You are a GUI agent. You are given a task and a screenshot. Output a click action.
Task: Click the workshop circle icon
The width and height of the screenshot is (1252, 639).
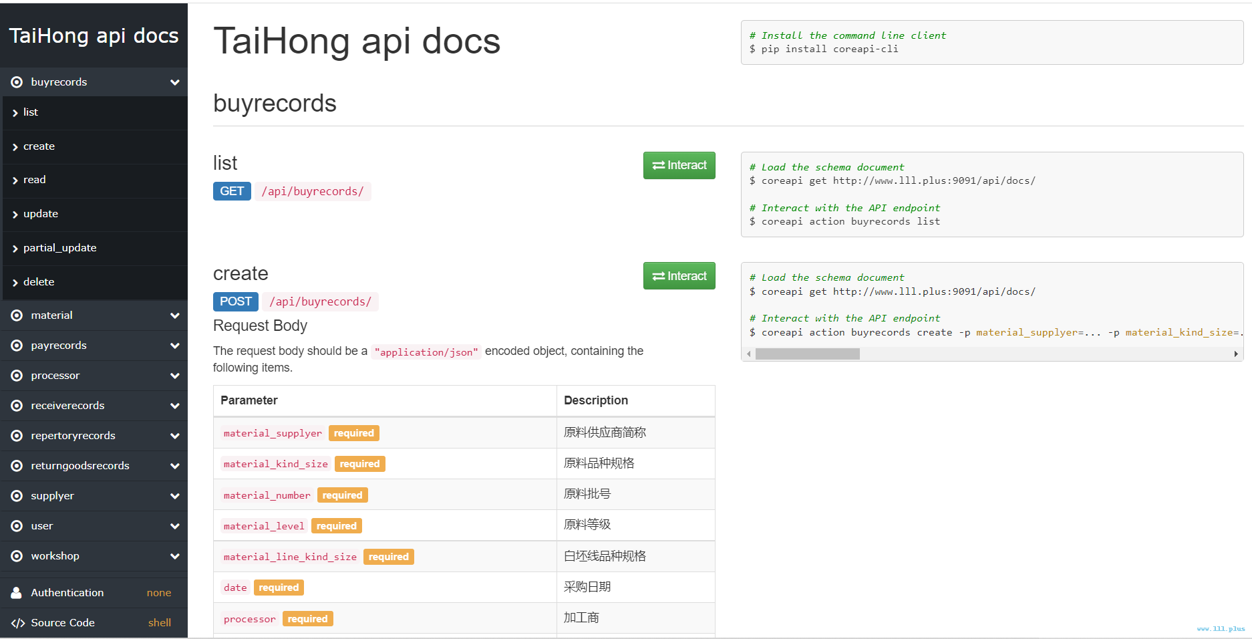coord(17,556)
